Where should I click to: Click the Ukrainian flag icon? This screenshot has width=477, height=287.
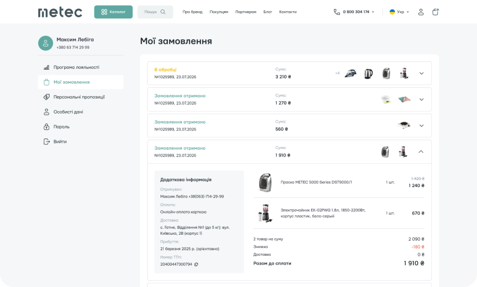[x=392, y=12]
